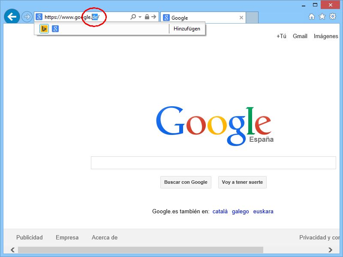The height and width of the screenshot is (257, 343).
Task: Open the address bar autocomplete dropdown arrow
Action: [140, 17]
